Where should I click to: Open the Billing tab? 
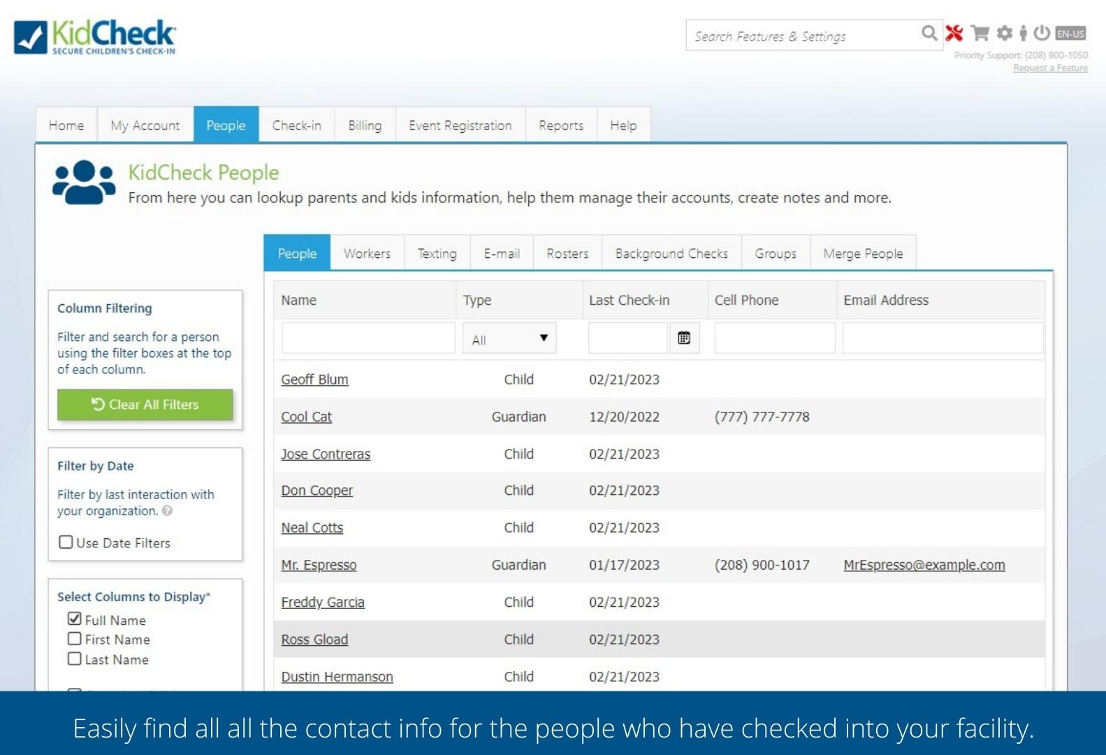click(x=365, y=125)
